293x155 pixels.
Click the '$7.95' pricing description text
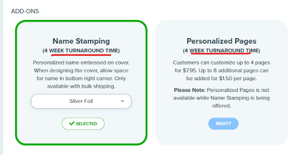coord(222,70)
